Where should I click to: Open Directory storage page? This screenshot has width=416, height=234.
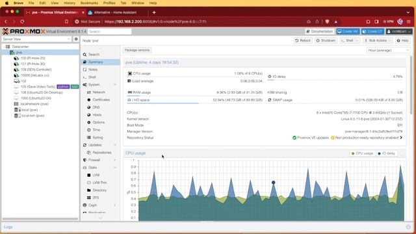pyautogui.click(x=99, y=190)
